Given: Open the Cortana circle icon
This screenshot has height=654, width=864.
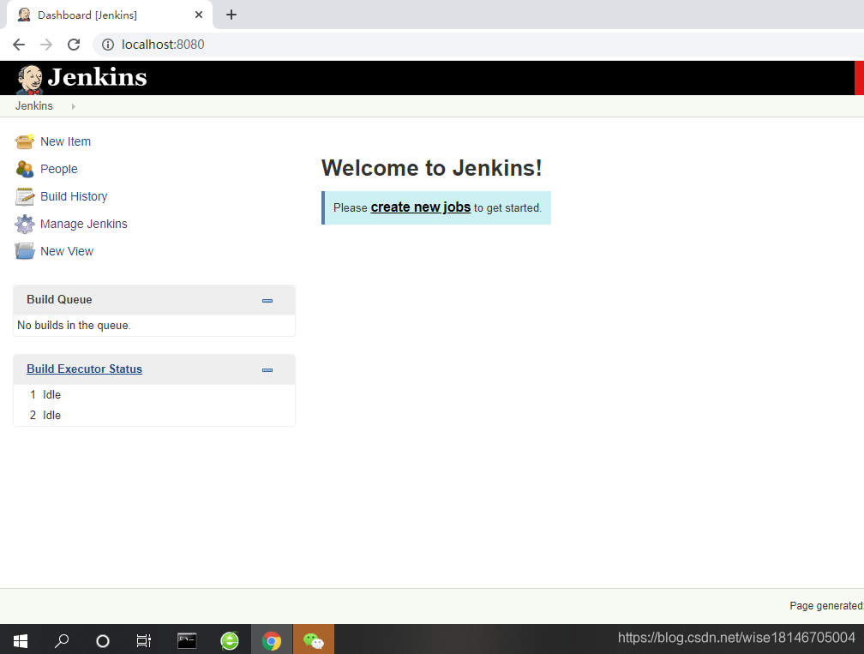Looking at the screenshot, I should click(x=103, y=641).
